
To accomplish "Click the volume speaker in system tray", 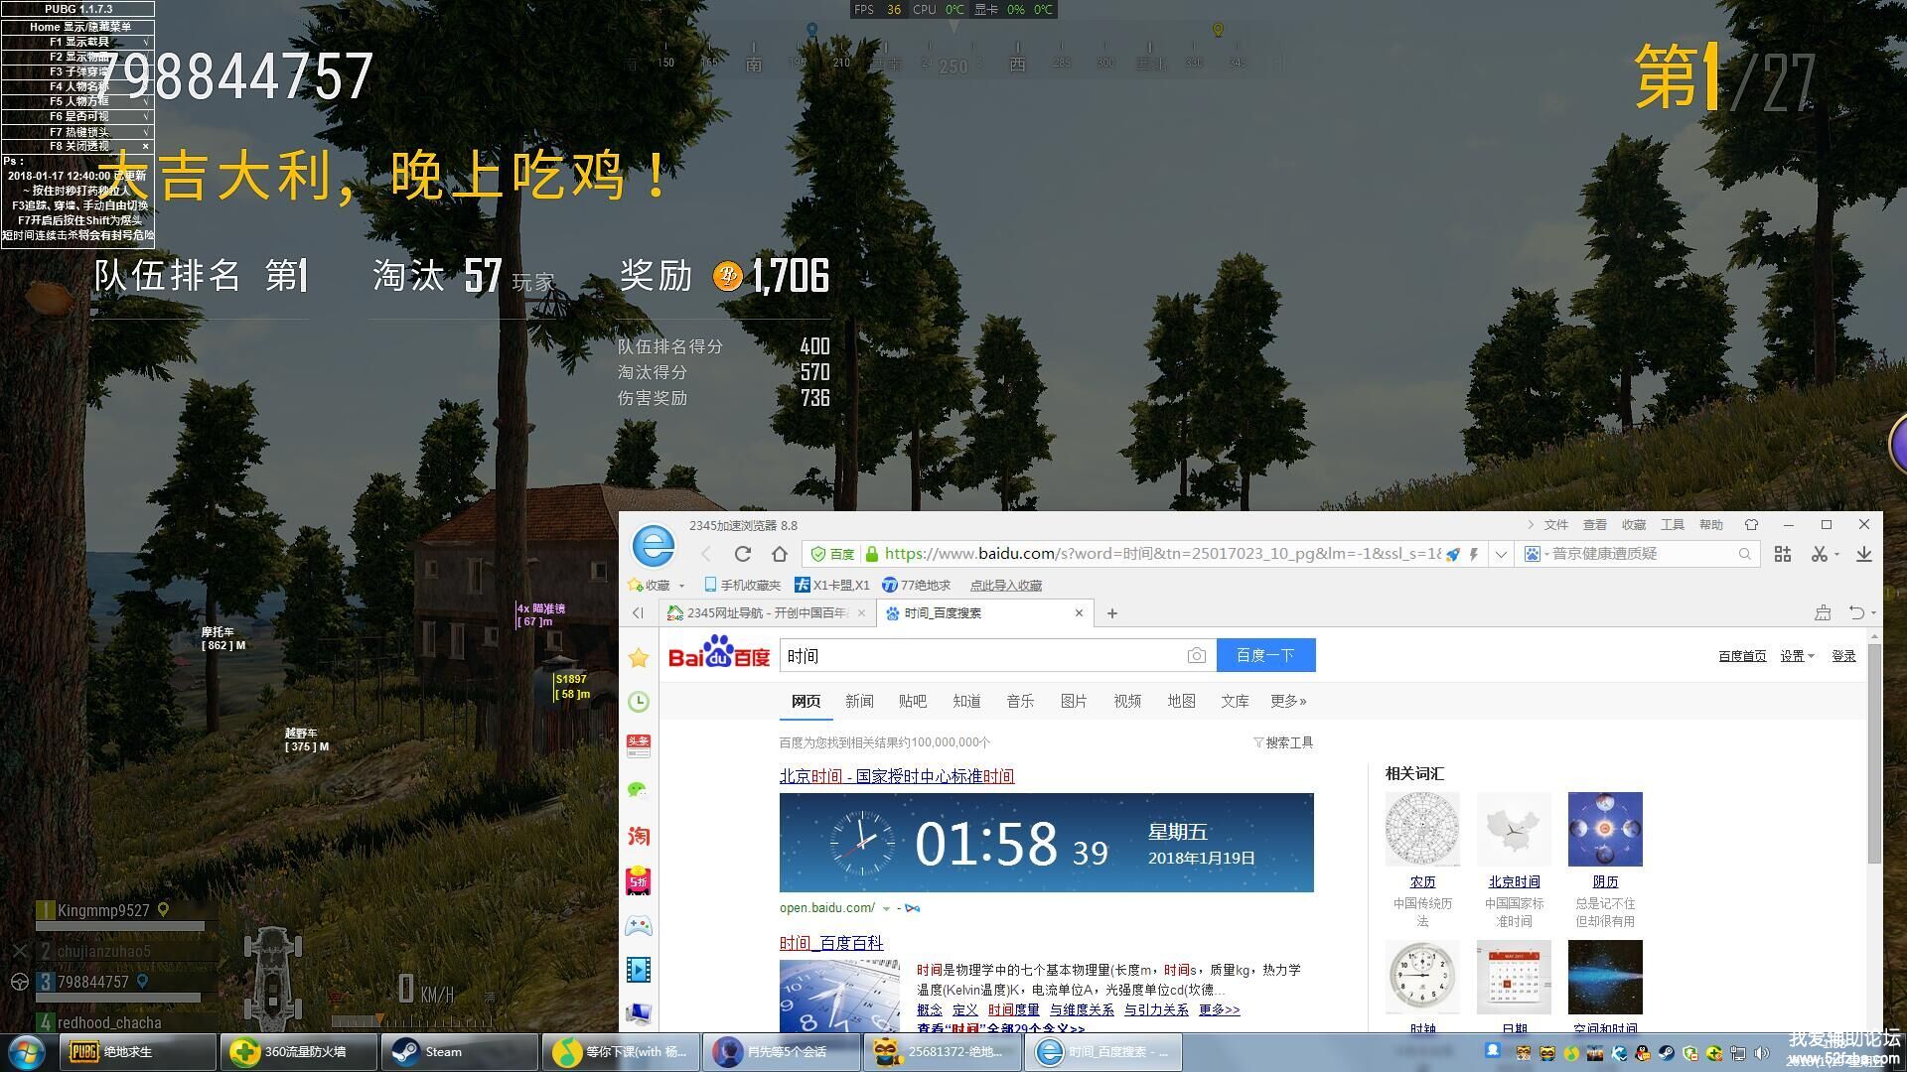I will tap(1762, 1053).
